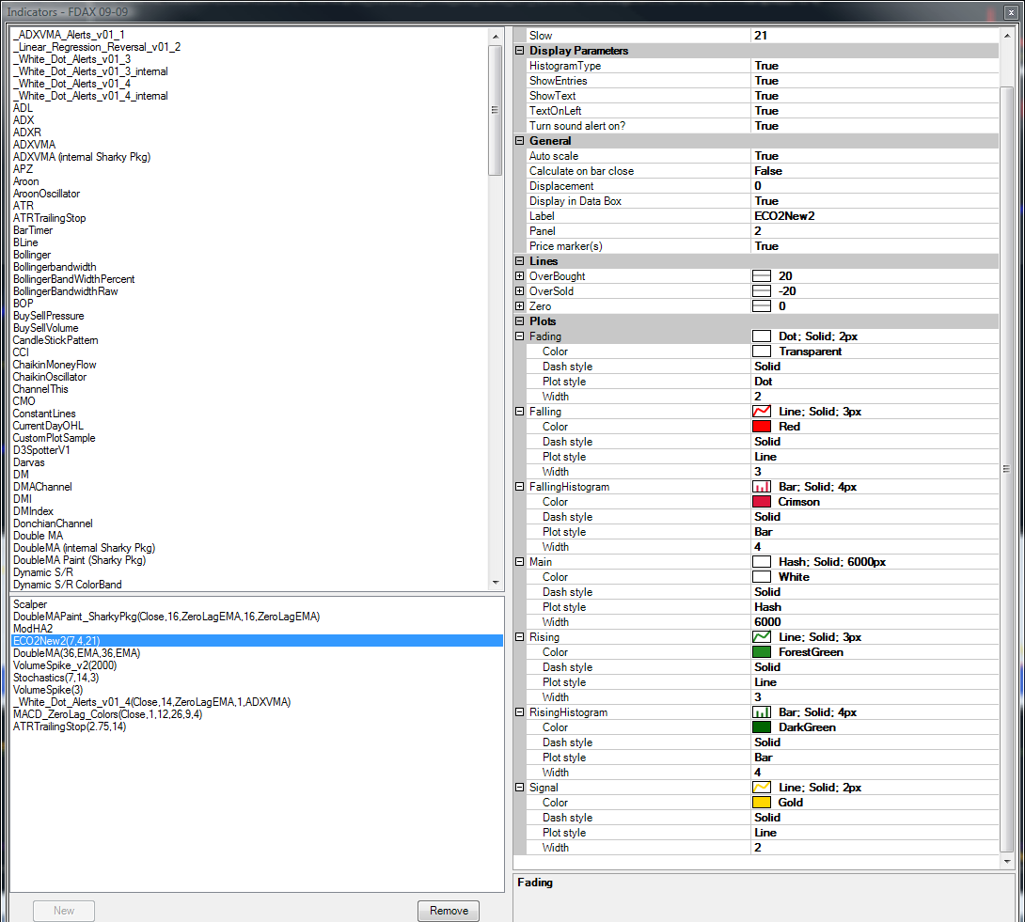Click the TextOnLeft True value

(x=875, y=110)
